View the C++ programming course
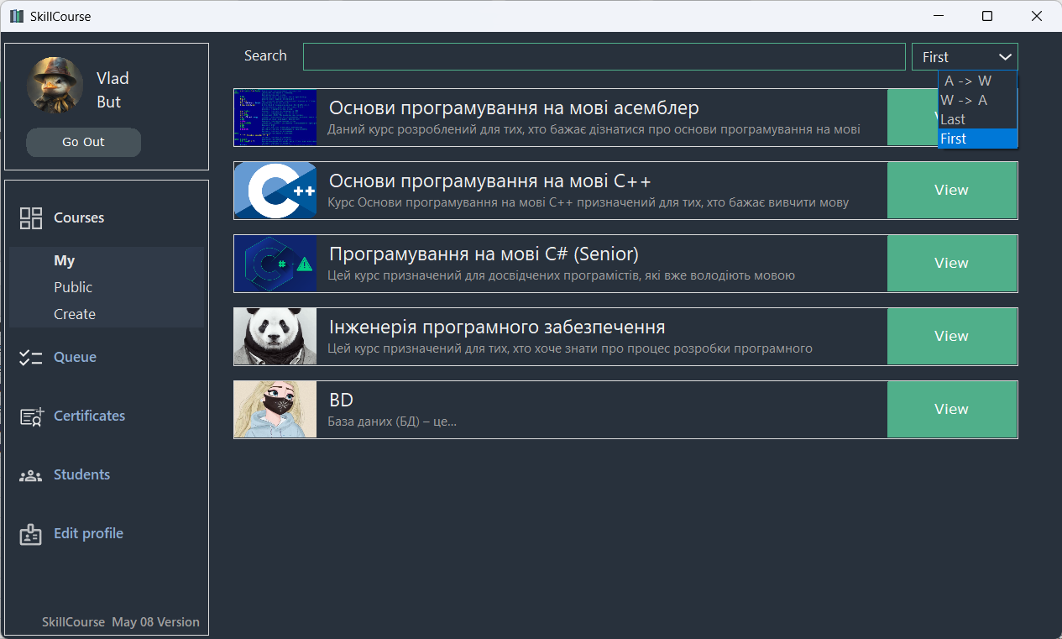 pyautogui.click(x=951, y=190)
